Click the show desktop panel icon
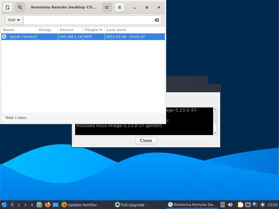This screenshot has height=209, width=279. (56, 205)
